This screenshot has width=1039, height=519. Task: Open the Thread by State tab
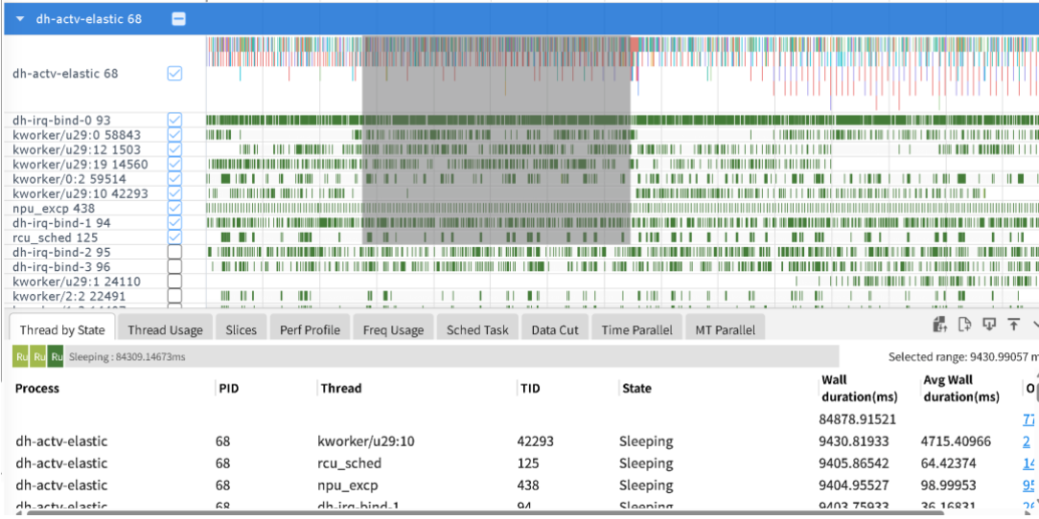(62, 329)
